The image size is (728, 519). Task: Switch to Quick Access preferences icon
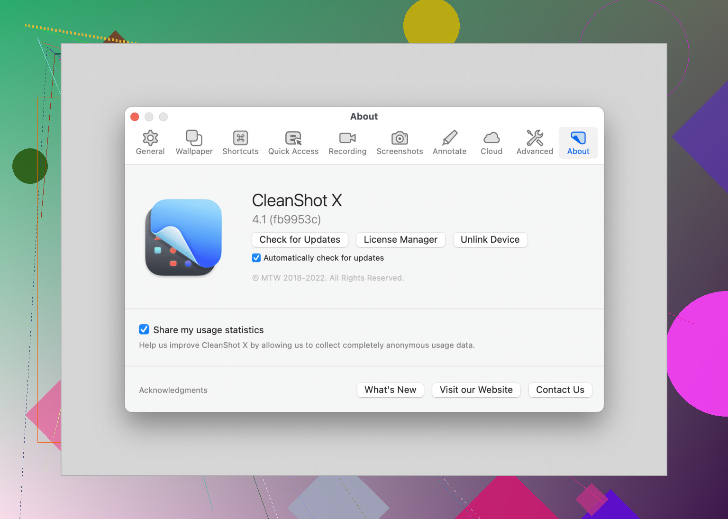click(293, 138)
